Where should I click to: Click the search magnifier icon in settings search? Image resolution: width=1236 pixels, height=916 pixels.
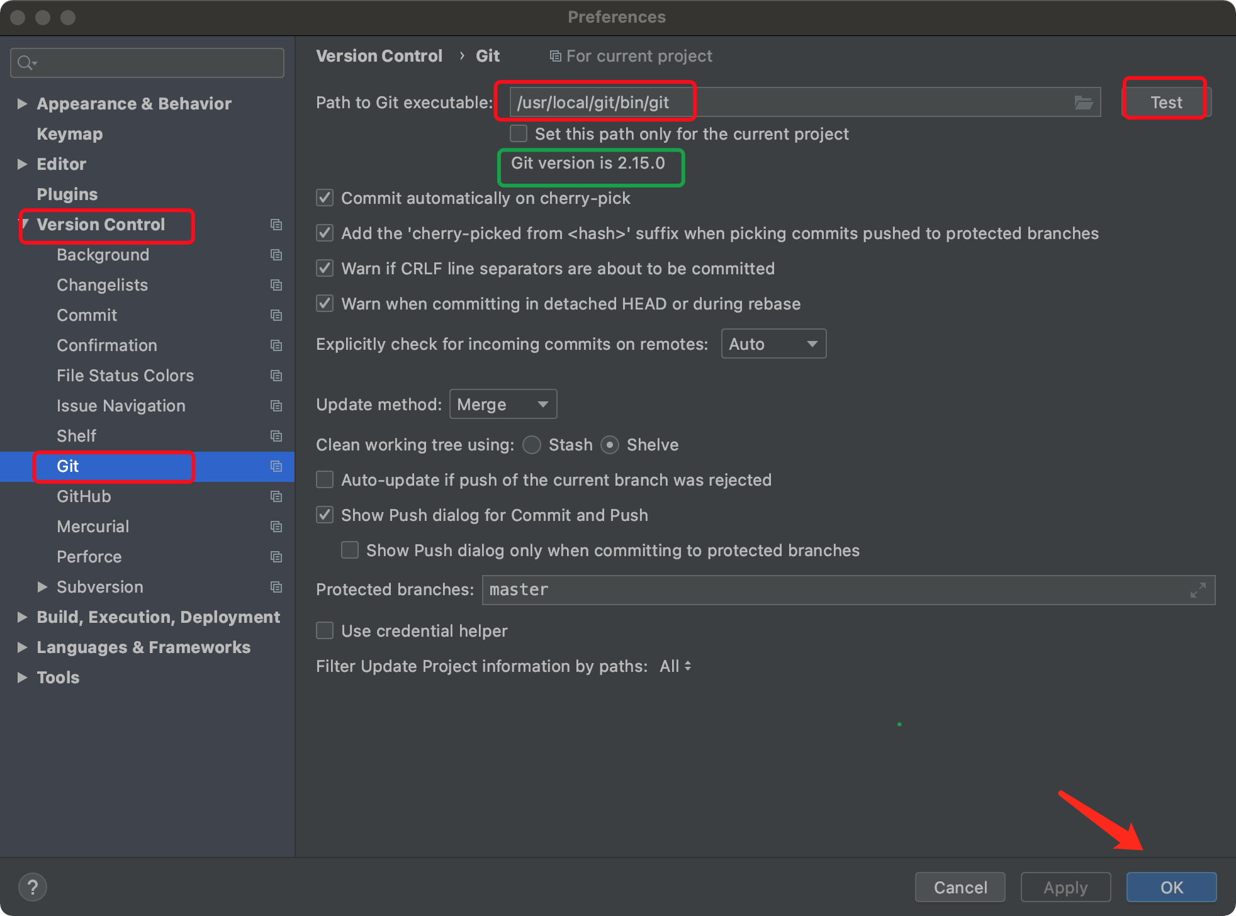coord(26,63)
